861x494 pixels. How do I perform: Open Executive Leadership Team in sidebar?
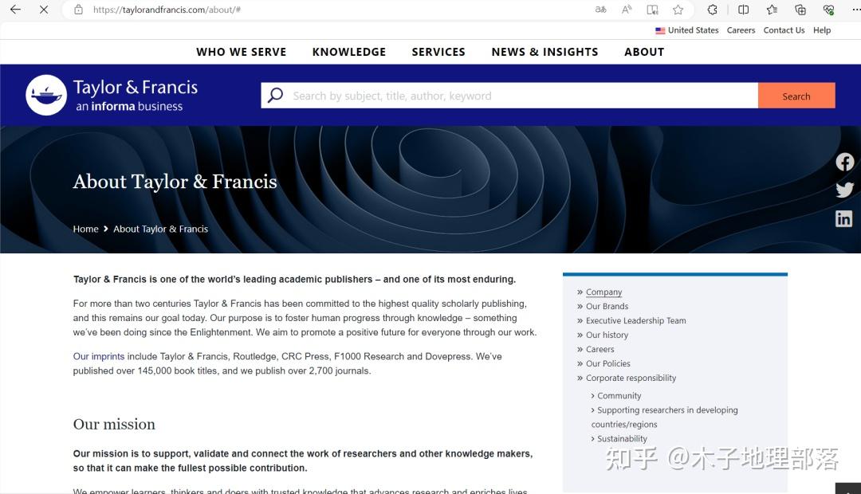point(636,320)
